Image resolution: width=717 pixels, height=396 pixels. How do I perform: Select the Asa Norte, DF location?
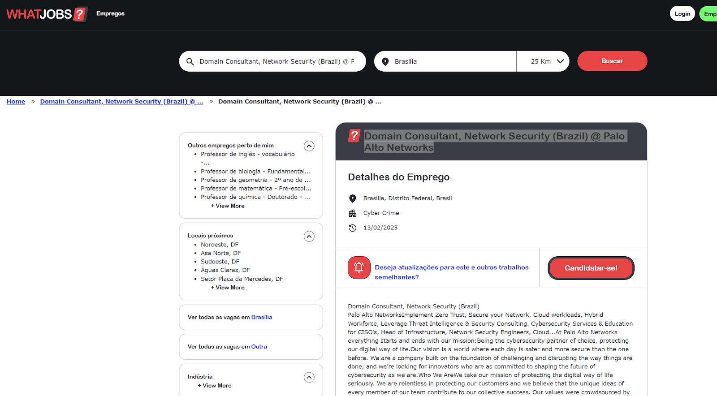[x=221, y=253]
